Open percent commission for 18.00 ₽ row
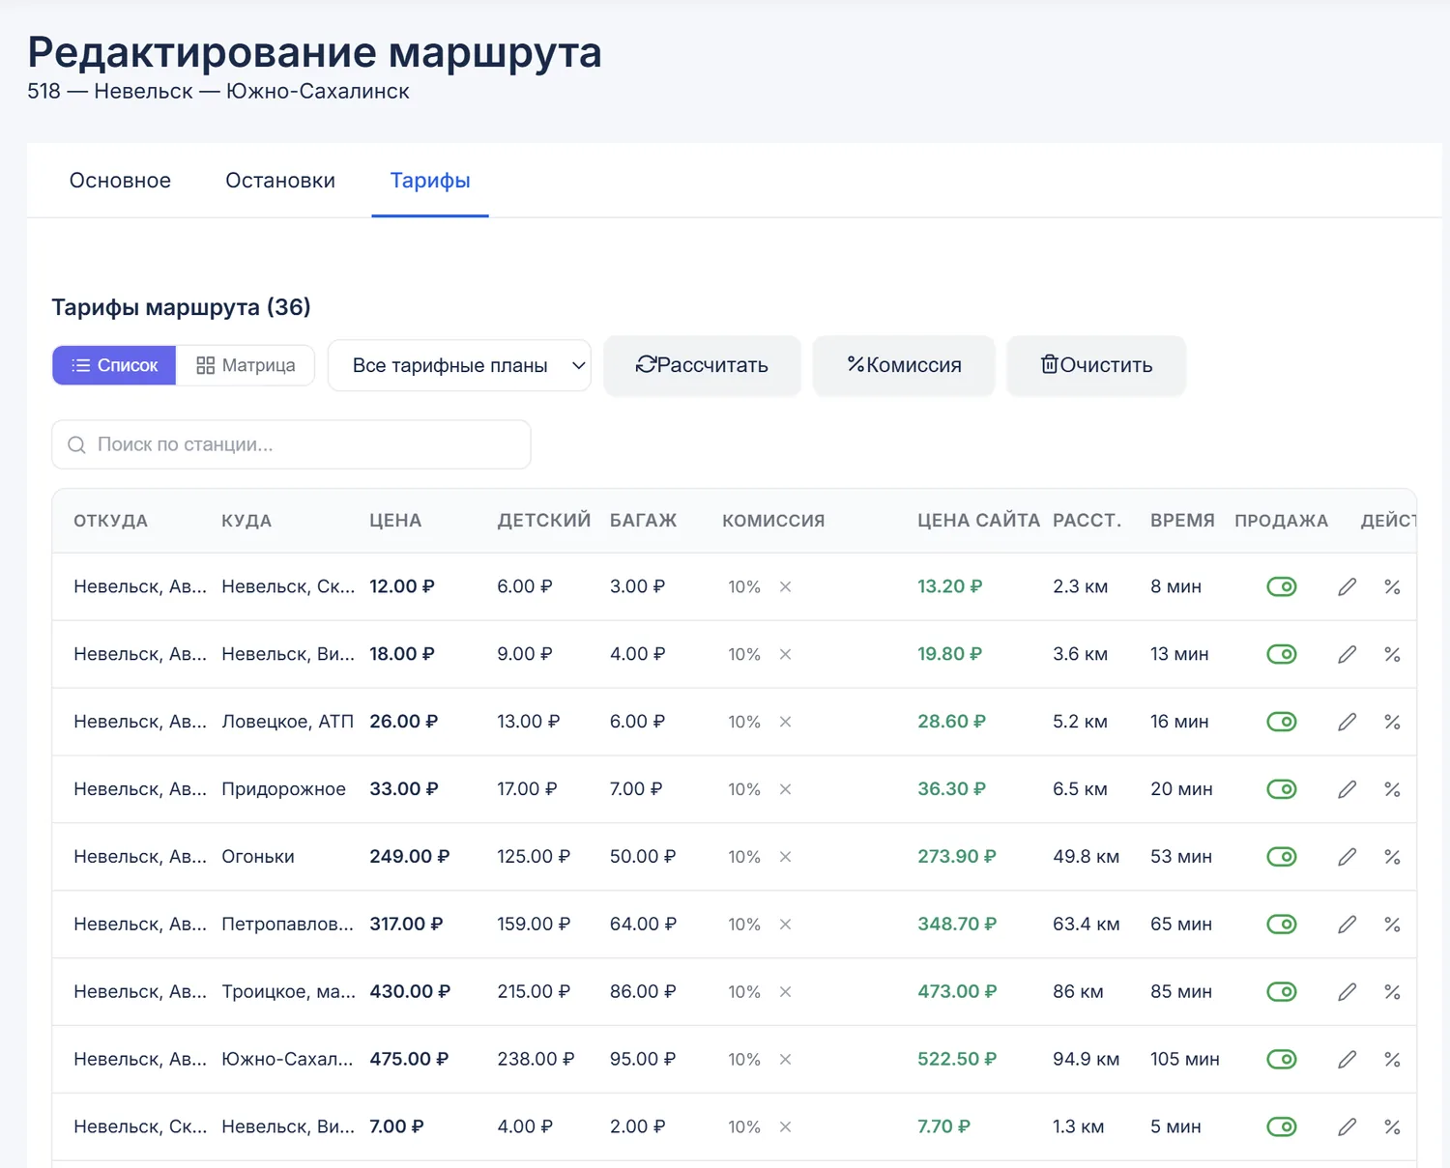 pos(1392,654)
